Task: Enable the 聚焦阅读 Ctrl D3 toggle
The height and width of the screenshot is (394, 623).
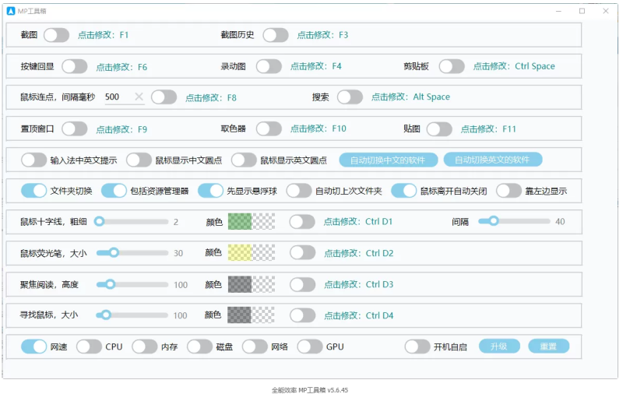Action: [302, 285]
